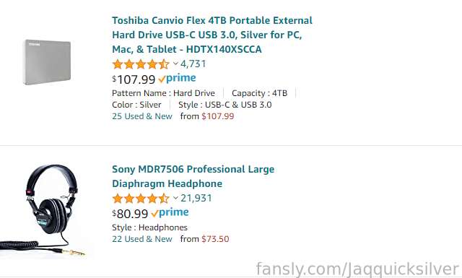The width and height of the screenshot is (462, 278).
Task: Expand rating dropdown chevron beside 21,931 reviews
Action: [x=175, y=198]
